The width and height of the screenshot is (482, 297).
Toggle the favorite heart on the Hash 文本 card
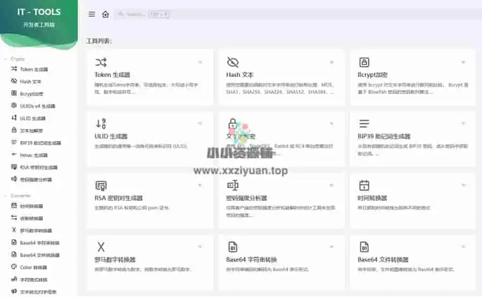(332, 62)
